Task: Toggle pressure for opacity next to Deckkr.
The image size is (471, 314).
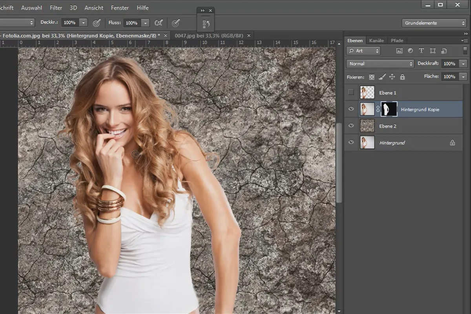Action: [x=97, y=23]
